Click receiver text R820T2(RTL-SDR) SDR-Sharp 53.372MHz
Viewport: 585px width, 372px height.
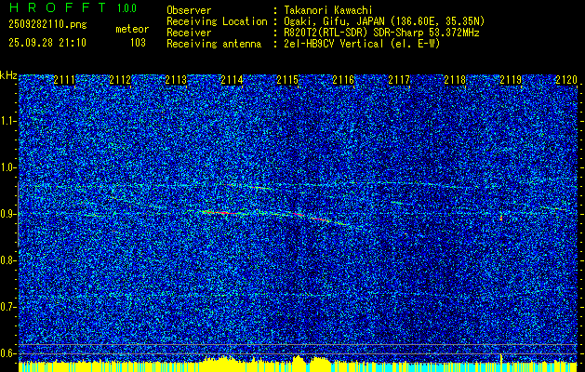point(381,33)
